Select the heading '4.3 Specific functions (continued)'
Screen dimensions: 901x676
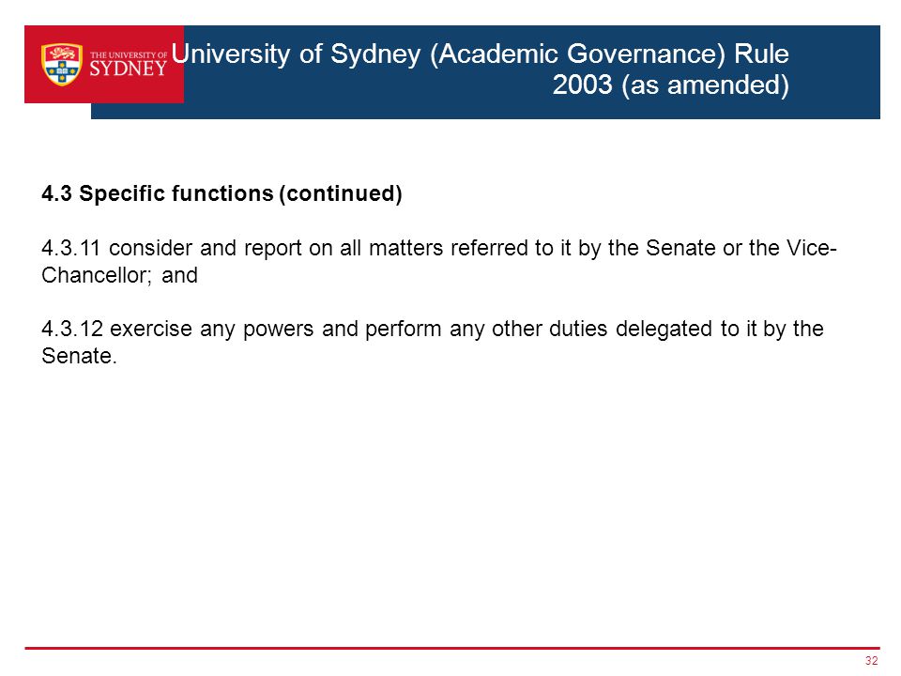click(x=221, y=193)
